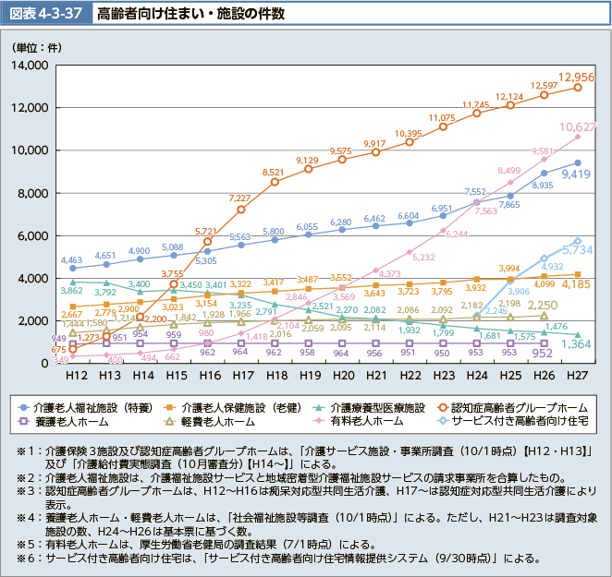Select the 10,627 pink data label

[578, 126]
